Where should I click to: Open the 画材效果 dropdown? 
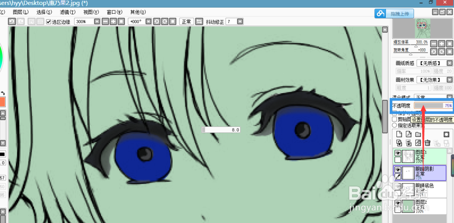click(449, 79)
